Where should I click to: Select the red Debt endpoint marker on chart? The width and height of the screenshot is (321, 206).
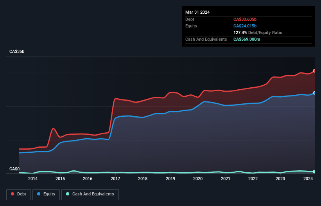click(314, 71)
